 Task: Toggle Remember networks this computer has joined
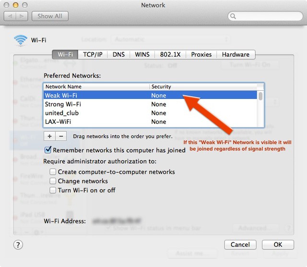tap(48, 150)
